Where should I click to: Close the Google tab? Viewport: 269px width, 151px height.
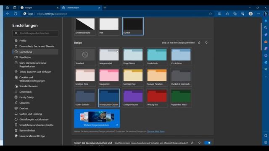coord(58,8)
